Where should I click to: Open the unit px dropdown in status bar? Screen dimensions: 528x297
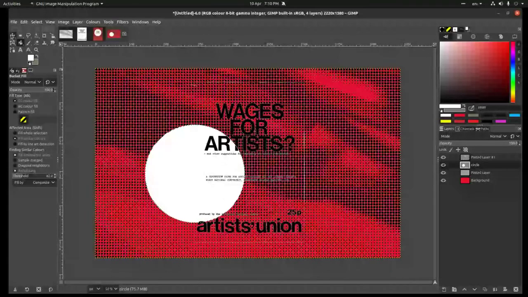pyautogui.click(x=95, y=289)
